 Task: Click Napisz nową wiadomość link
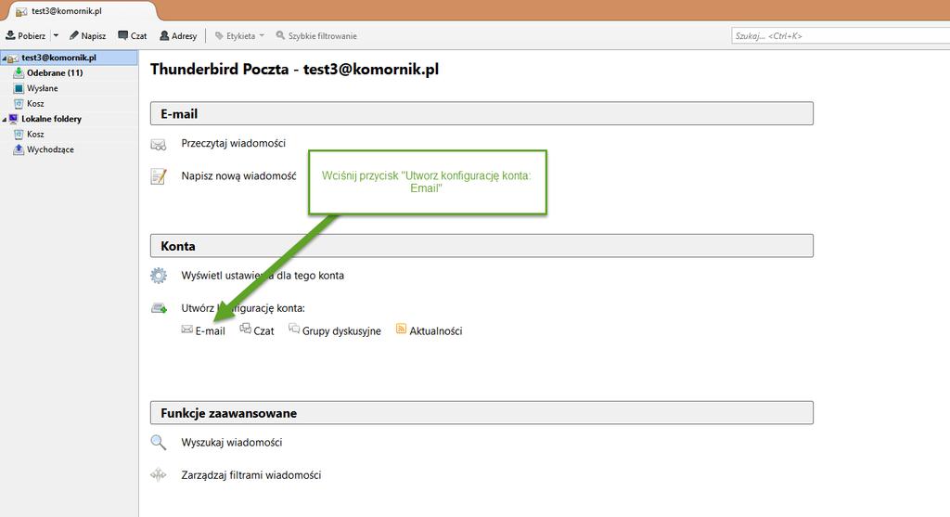[x=238, y=175]
